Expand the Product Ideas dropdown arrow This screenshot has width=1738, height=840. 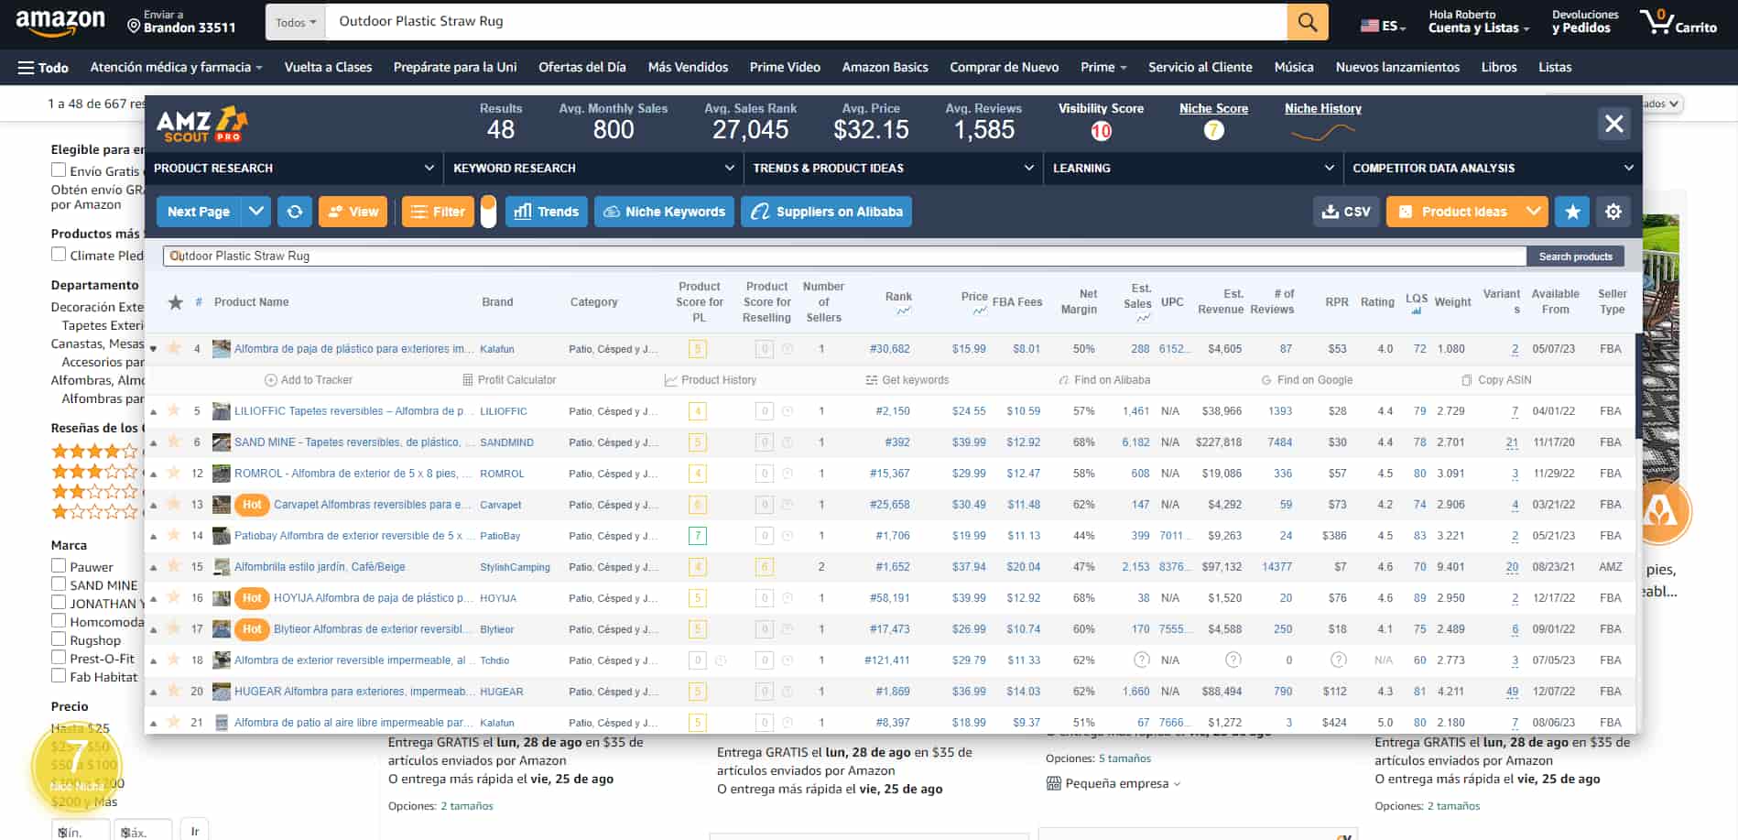point(1534,212)
